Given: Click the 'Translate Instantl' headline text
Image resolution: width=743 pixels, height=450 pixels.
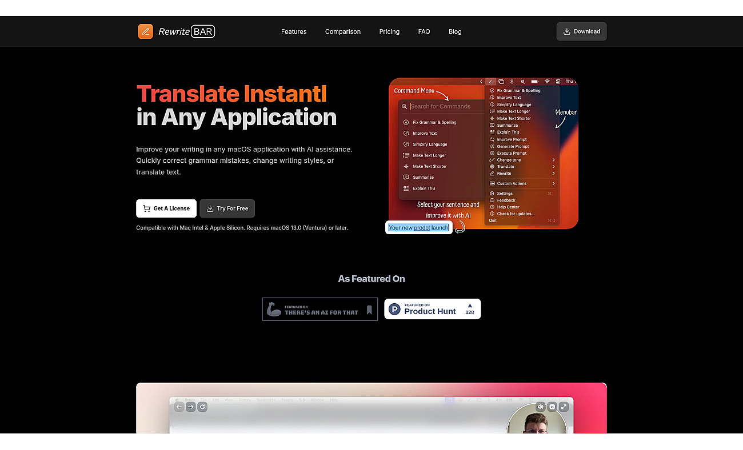Looking at the screenshot, I should point(231,94).
